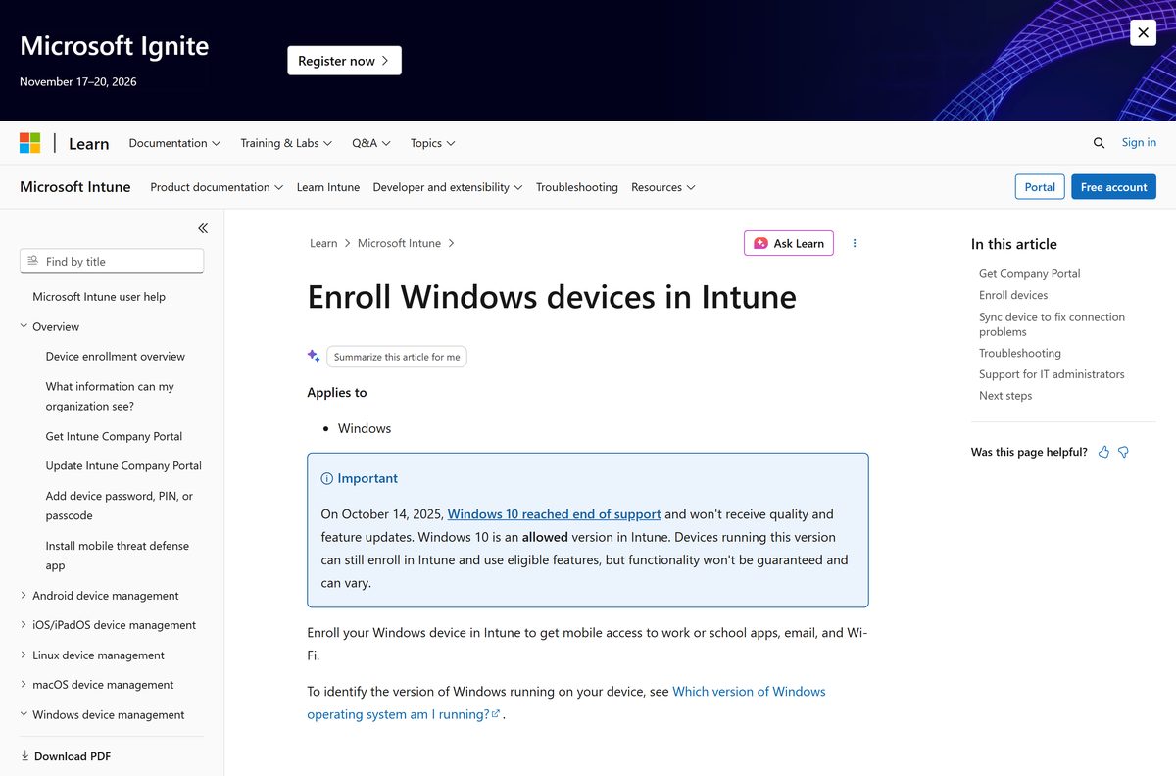Collapse the table of contents sidebar
This screenshot has width=1176, height=776.
click(203, 228)
